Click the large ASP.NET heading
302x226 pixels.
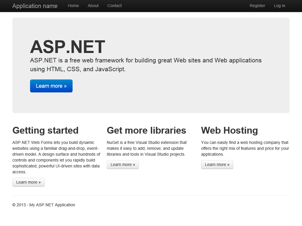click(68, 47)
